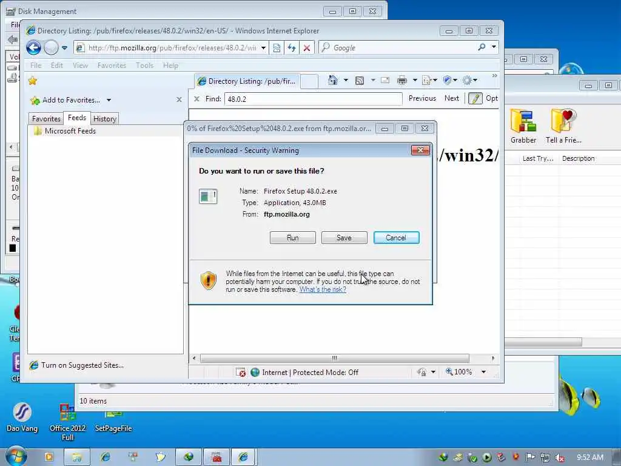Click the Find text field containing 48.0.2
Screen dimensions: 621x466
(x=314, y=99)
